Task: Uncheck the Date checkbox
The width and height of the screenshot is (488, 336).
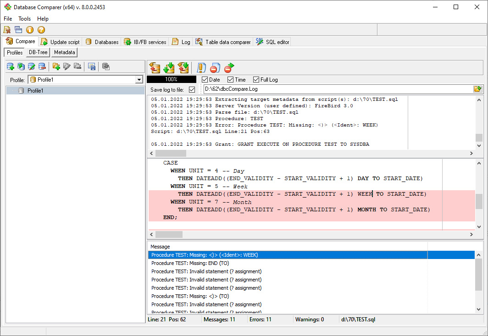Action: point(205,80)
